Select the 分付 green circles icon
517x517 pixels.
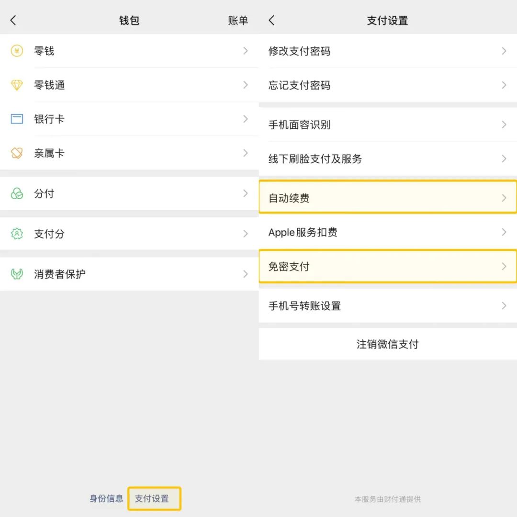(x=17, y=194)
